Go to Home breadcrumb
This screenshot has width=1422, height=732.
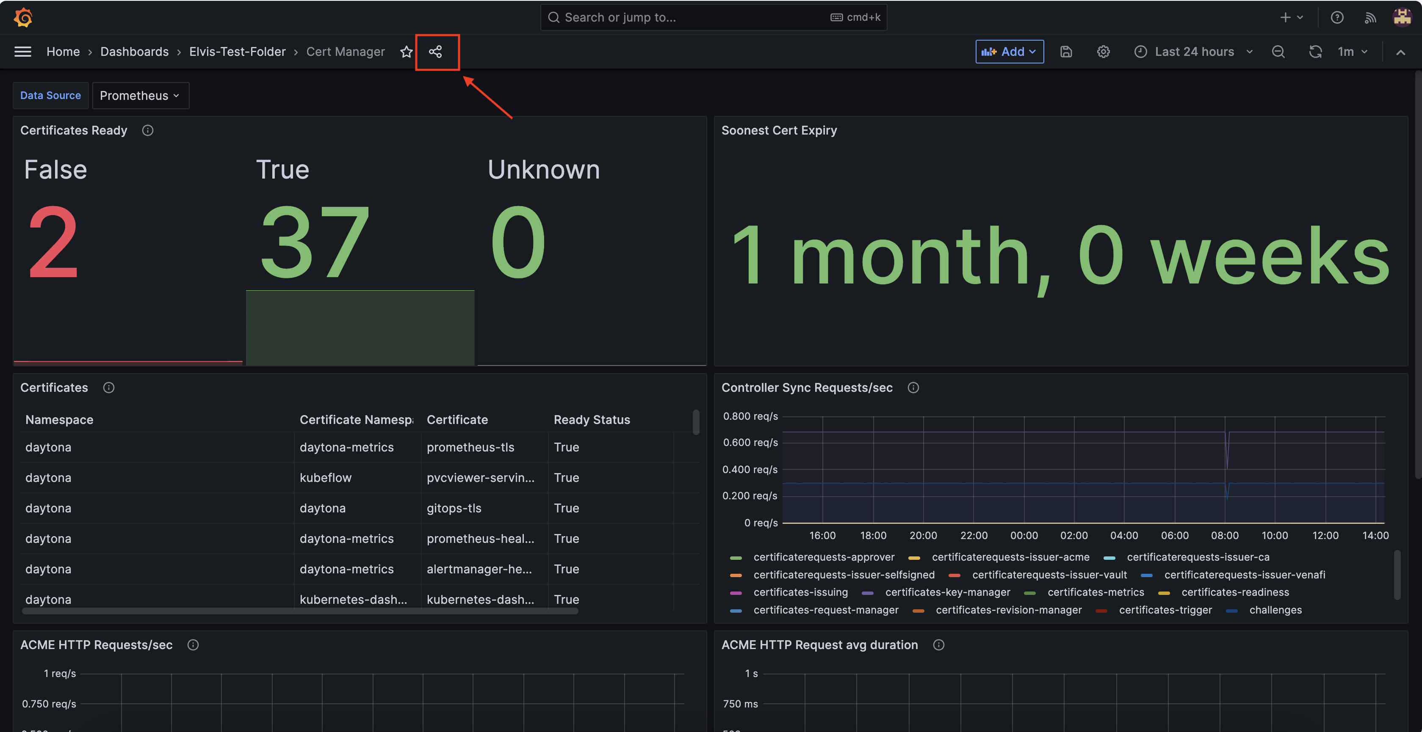tap(63, 51)
